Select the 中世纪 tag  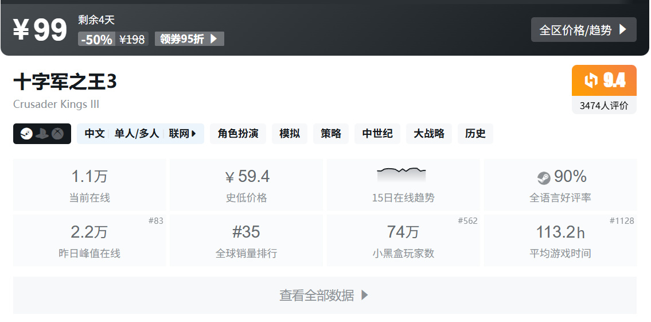tap(377, 134)
